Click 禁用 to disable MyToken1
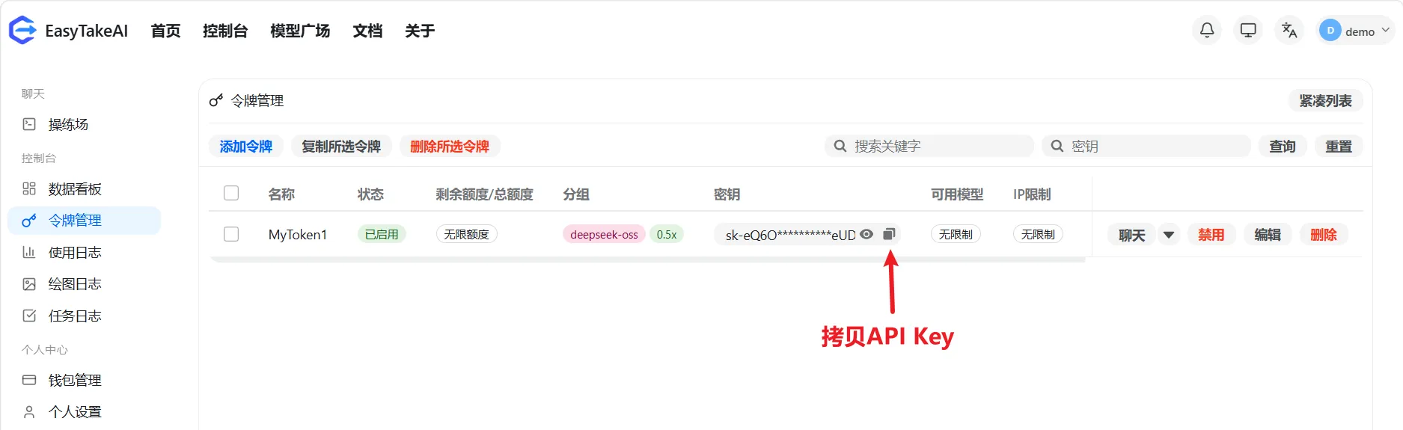 [1211, 235]
